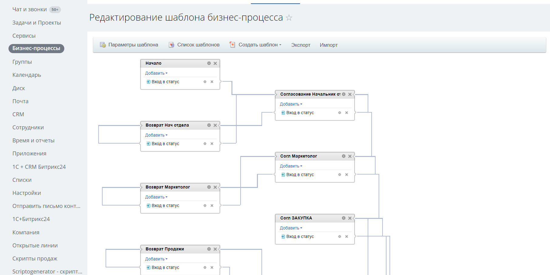This screenshot has width=550, height=275.
Task: Open settings gear of Начало block
Action: (209, 63)
